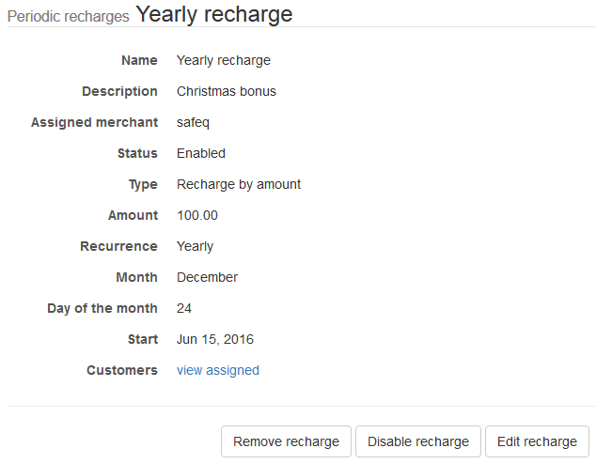Click the 'Assigned merchant' field label
Image resolution: width=596 pixels, height=464 pixels.
pyautogui.click(x=94, y=122)
